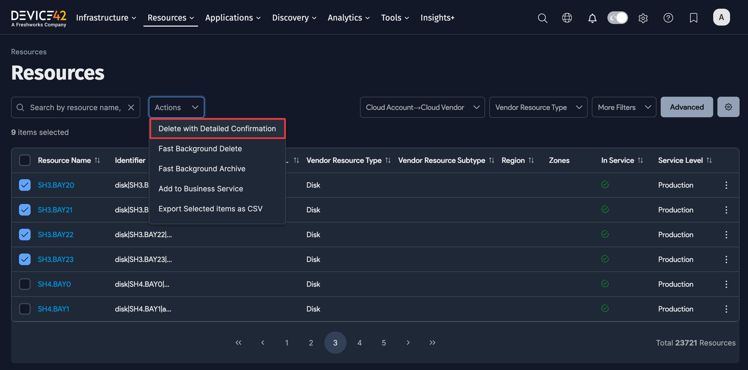This screenshot has height=370, width=748.
Task: Toggle the dark mode switch
Action: [618, 18]
